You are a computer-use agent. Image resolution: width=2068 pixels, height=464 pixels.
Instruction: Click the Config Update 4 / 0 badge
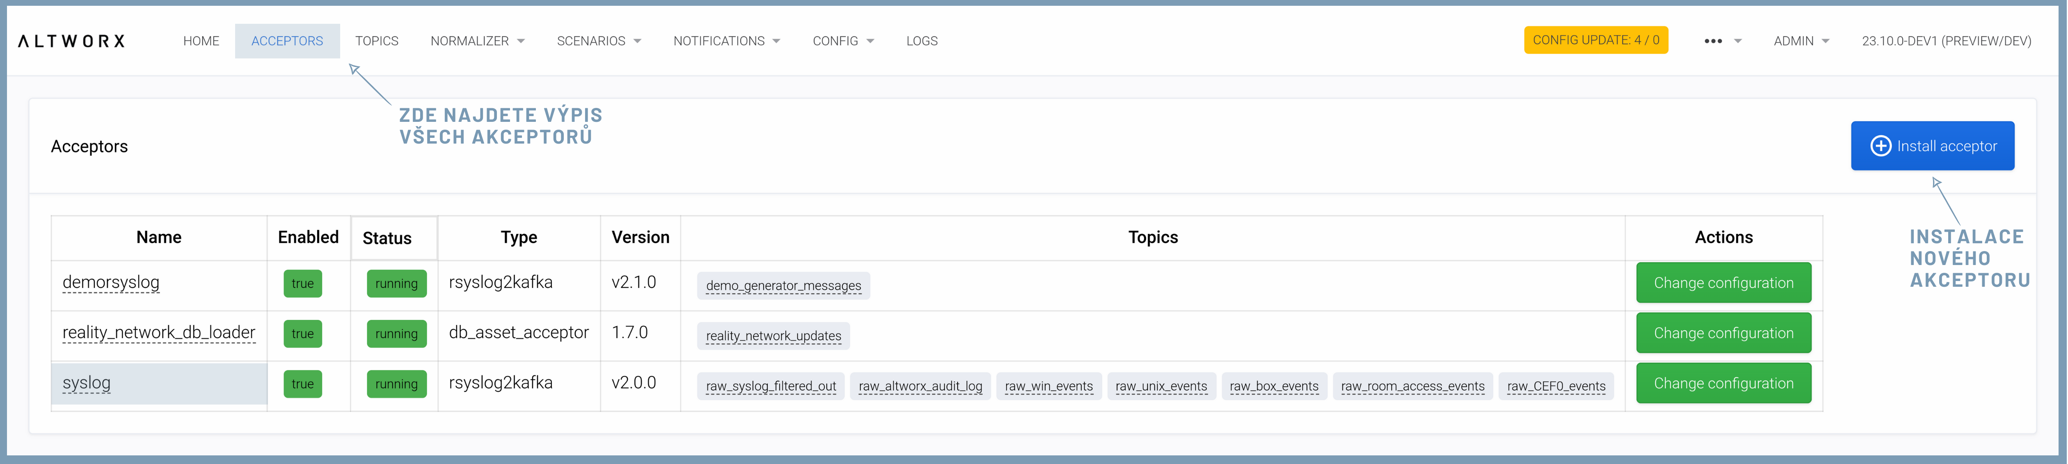(x=1595, y=40)
